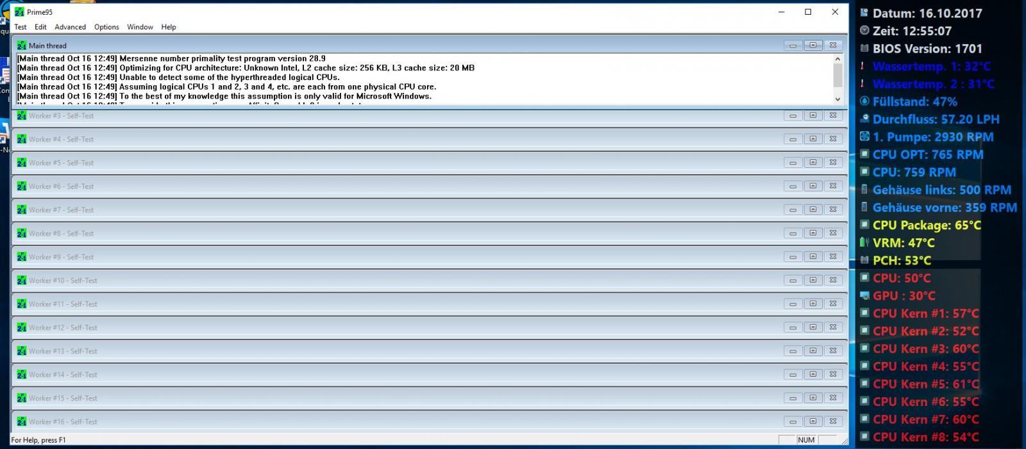Click the Durchfluss: 57.20 LPH reading
The height and width of the screenshot is (449, 1026).
point(936,119)
